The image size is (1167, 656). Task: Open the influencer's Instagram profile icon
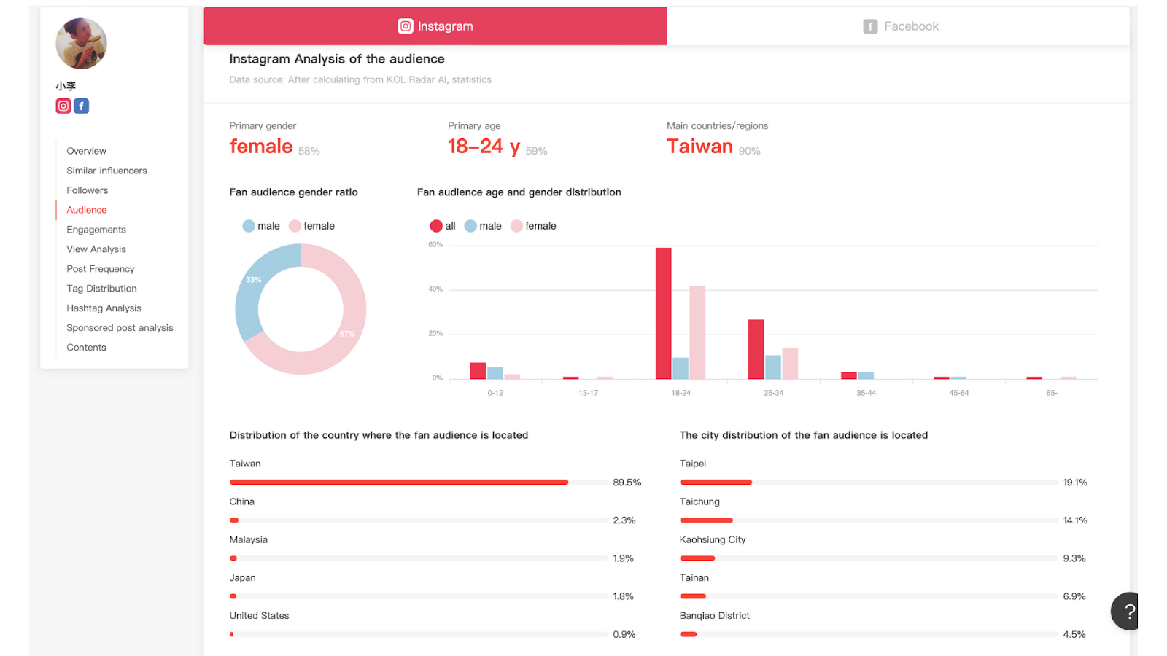coord(63,106)
